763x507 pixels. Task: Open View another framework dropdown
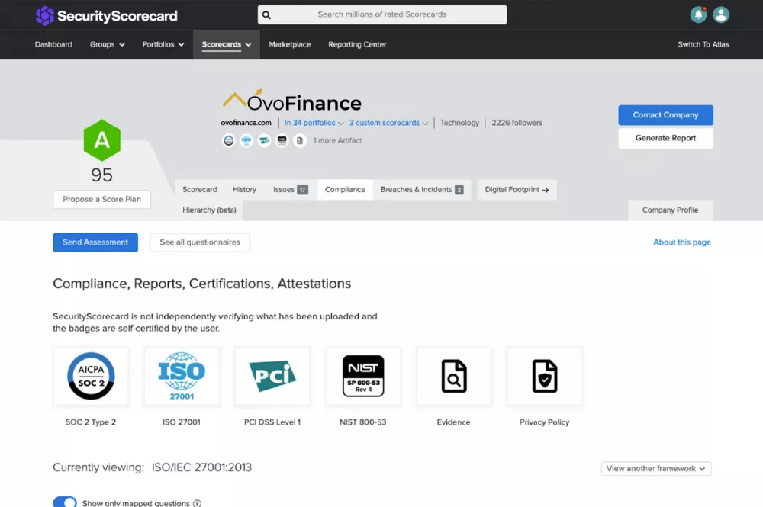[656, 469]
